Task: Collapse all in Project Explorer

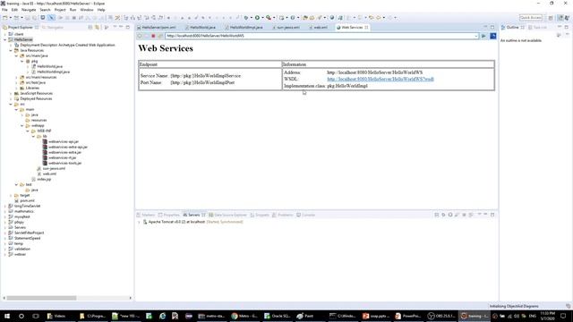Action: point(90,28)
